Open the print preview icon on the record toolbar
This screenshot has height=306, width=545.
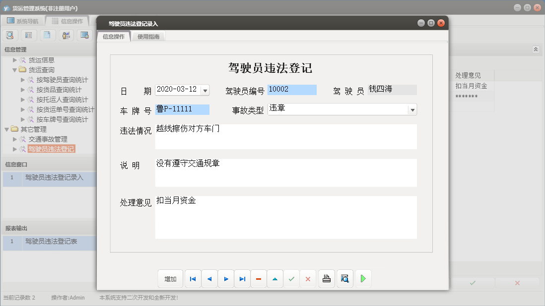pos(345,278)
